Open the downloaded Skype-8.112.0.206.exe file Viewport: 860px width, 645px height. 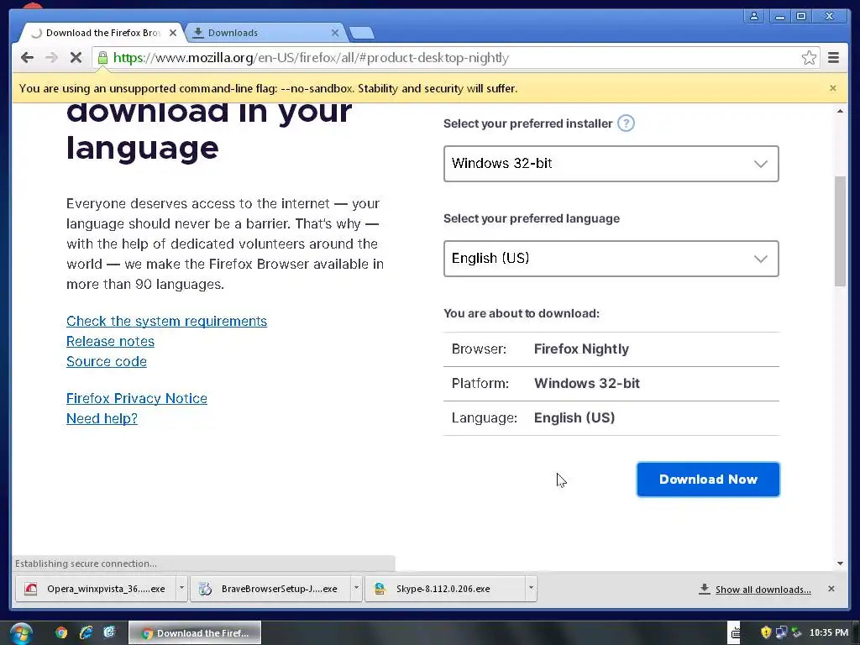[x=445, y=589]
